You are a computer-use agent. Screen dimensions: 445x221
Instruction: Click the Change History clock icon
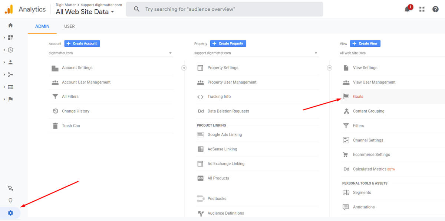pos(55,111)
